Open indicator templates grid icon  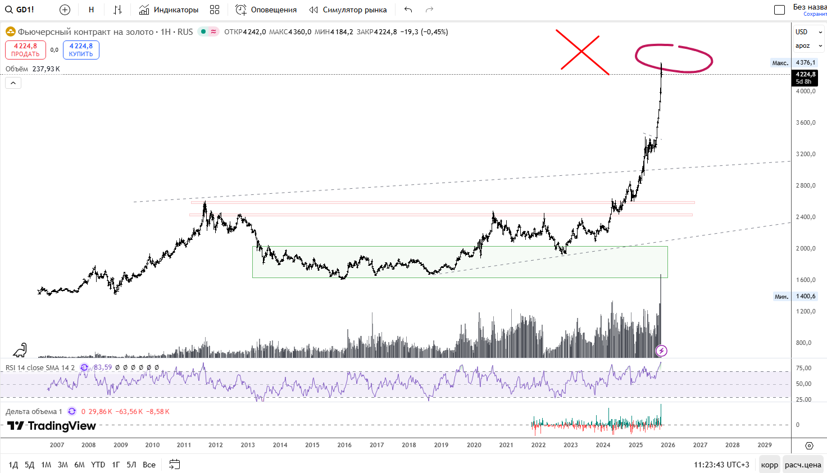(215, 10)
